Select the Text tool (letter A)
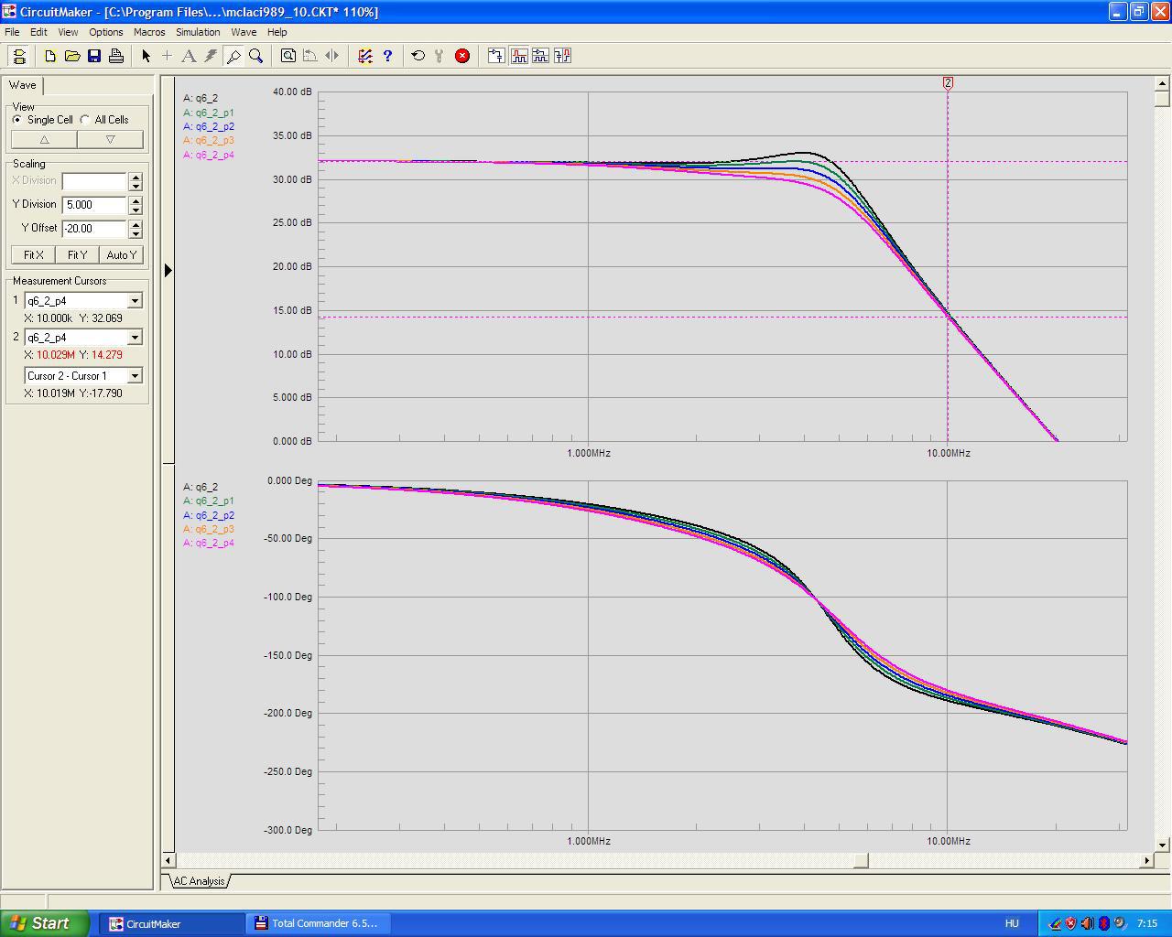This screenshot has height=937, width=1172. coord(189,56)
